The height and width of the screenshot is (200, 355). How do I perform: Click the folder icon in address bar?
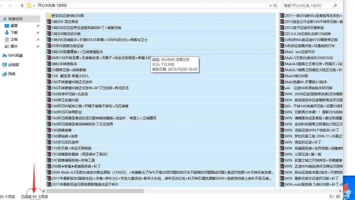[x=29, y=5]
